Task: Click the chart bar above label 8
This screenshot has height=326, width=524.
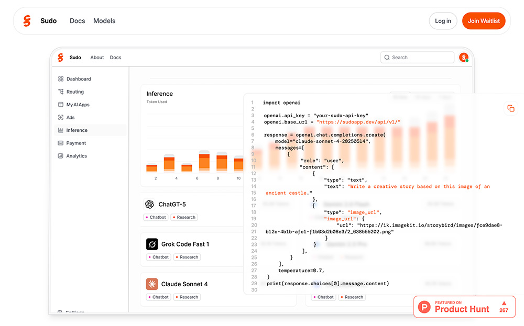Action: pos(222,162)
